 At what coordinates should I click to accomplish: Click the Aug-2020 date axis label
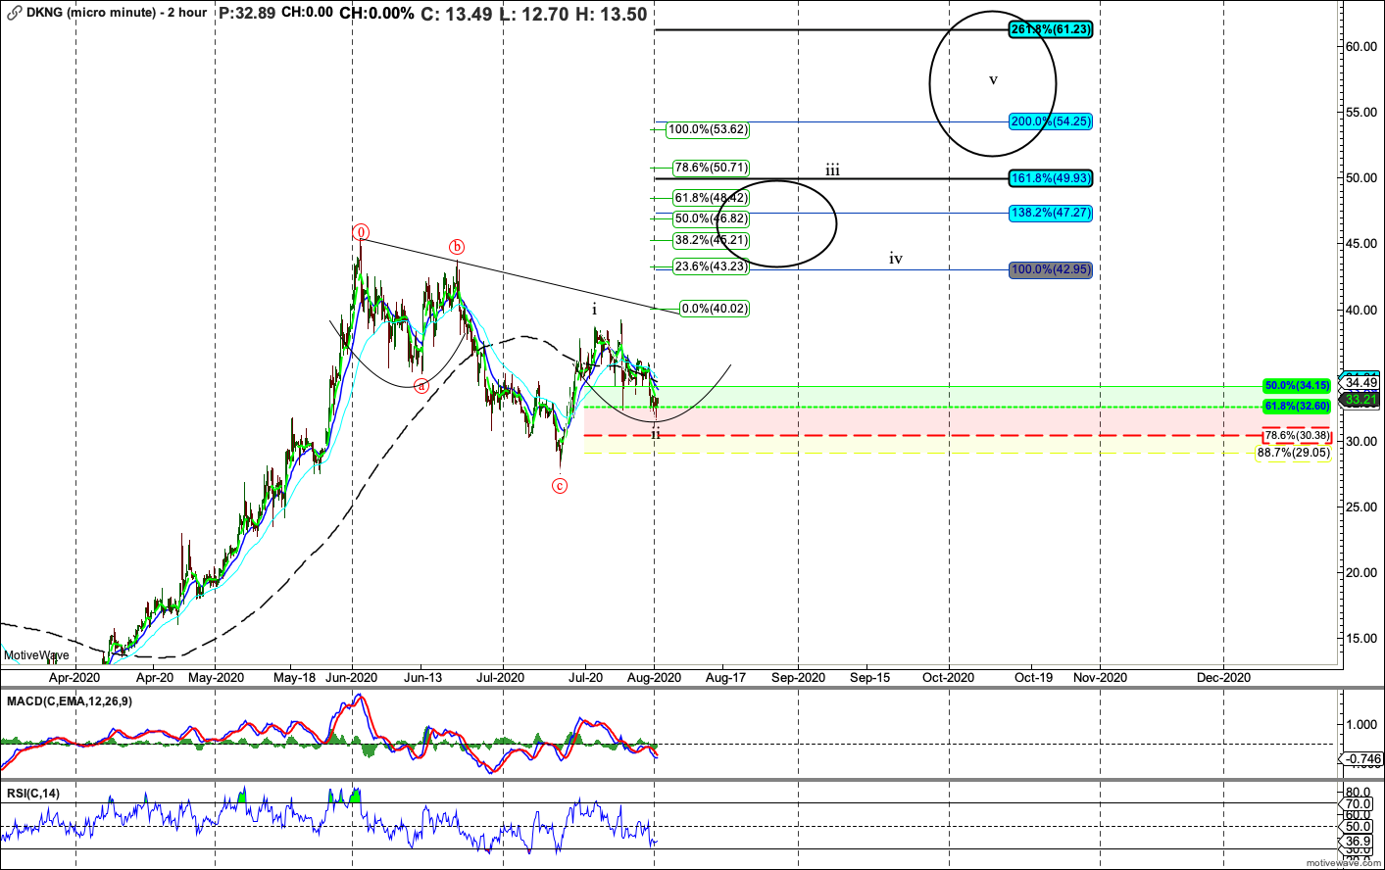pyautogui.click(x=654, y=677)
